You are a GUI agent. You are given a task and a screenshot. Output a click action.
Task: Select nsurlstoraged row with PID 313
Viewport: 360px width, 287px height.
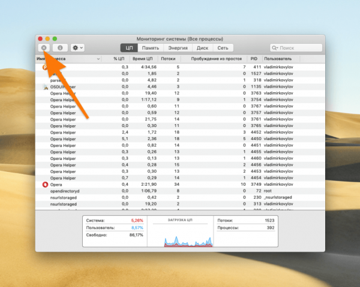[x=180, y=204]
